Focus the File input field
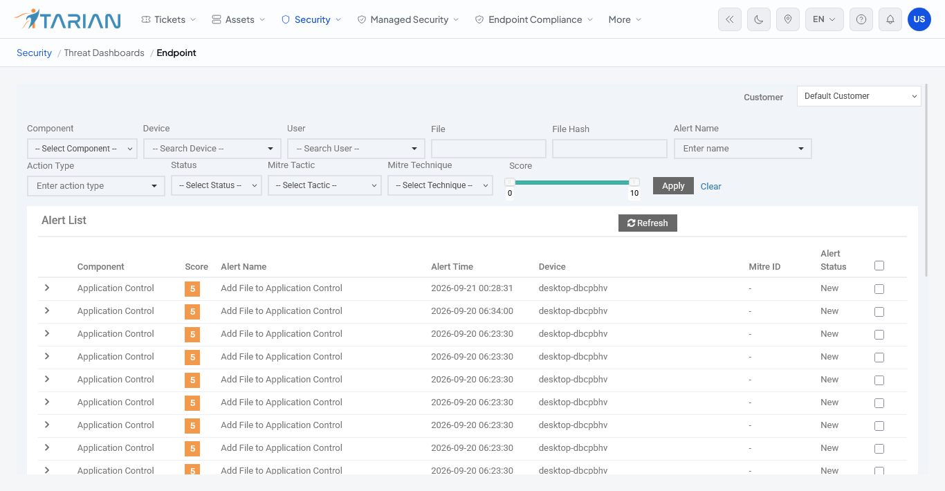The height and width of the screenshot is (491, 945). [488, 149]
